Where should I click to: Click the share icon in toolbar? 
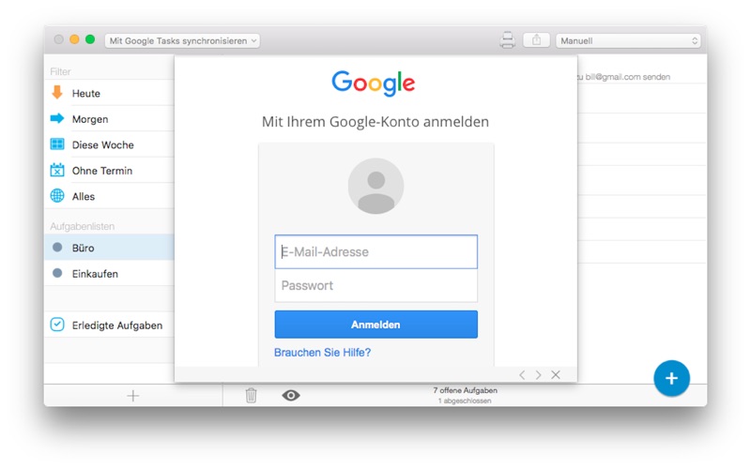pos(536,40)
